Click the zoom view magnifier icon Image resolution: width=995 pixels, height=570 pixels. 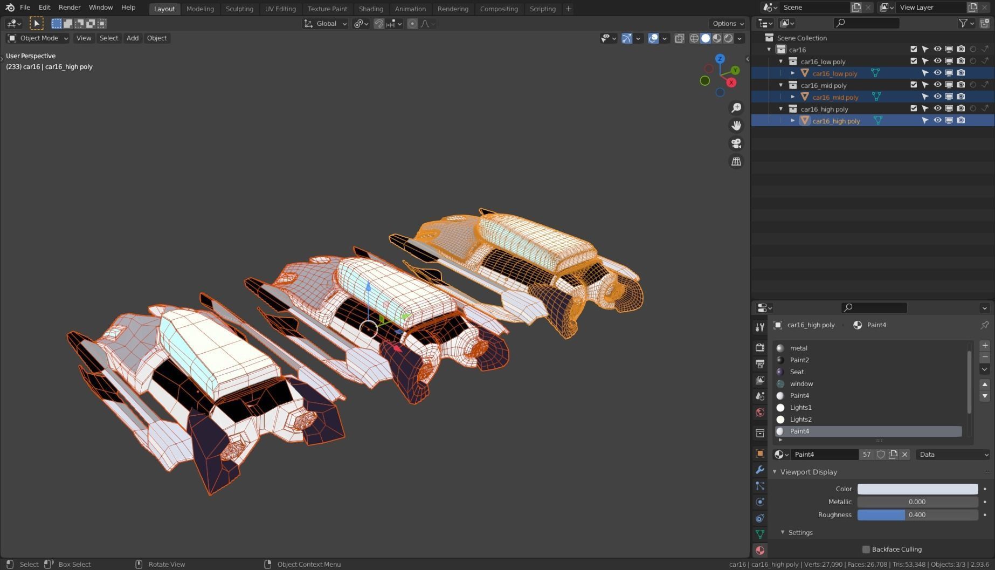736,108
